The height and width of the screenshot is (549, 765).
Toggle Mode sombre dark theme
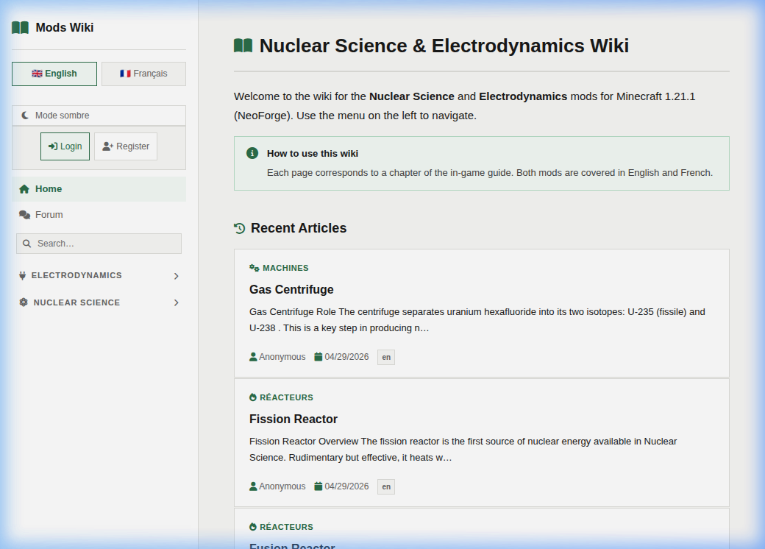[99, 116]
